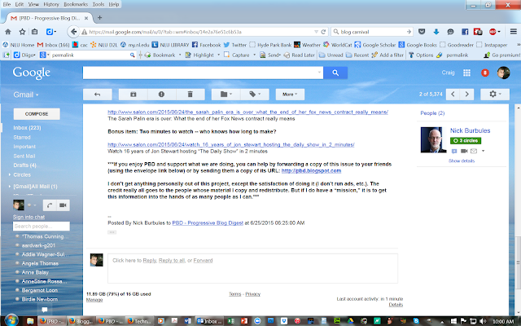Click Sign into chat link
The image size is (521, 326).
click(x=29, y=217)
